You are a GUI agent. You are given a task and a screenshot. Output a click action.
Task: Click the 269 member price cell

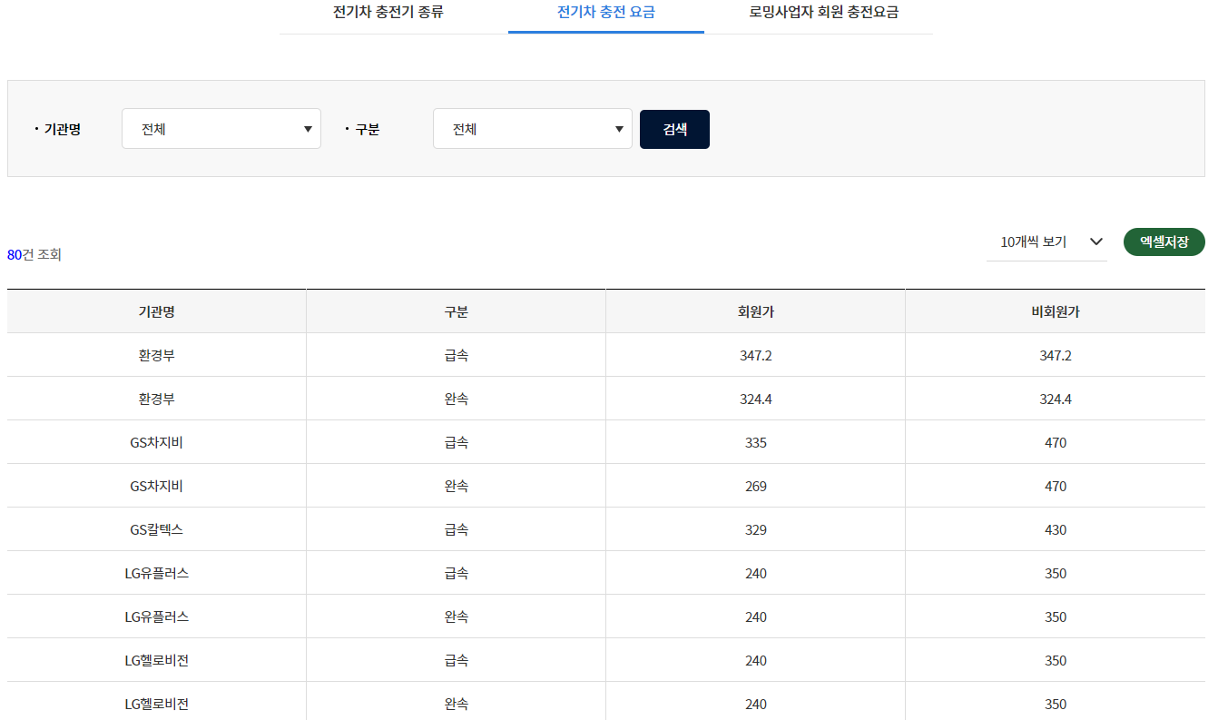click(756, 486)
